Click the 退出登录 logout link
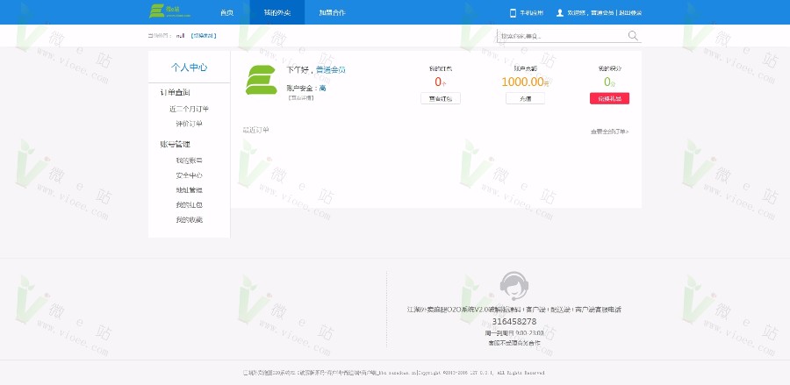The image size is (790, 385). pyautogui.click(x=630, y=13)
